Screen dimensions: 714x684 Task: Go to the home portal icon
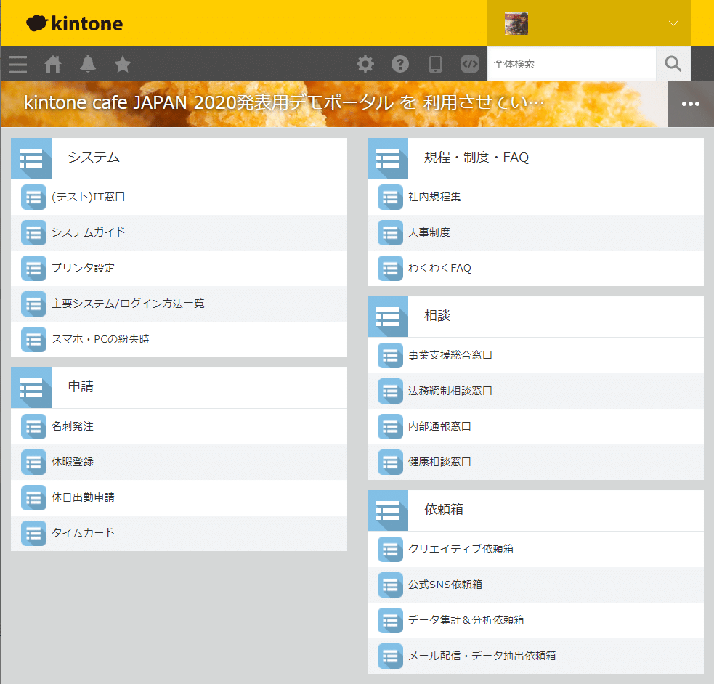53,64
